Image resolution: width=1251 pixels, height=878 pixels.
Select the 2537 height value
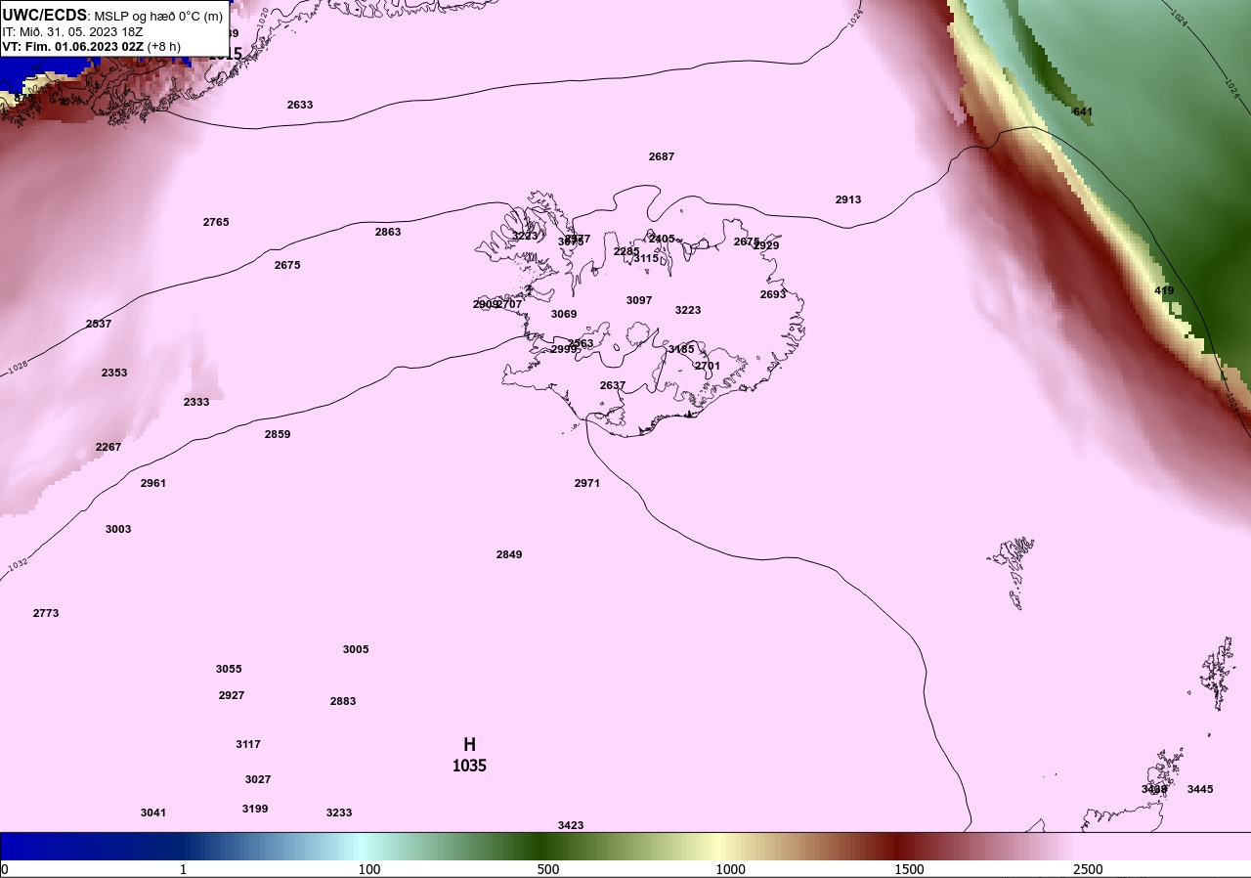click(x=99, y=324)
